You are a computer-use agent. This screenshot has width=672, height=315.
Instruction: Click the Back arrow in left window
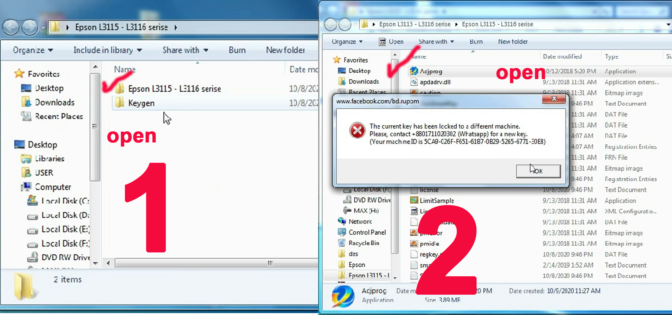point(11,27)
